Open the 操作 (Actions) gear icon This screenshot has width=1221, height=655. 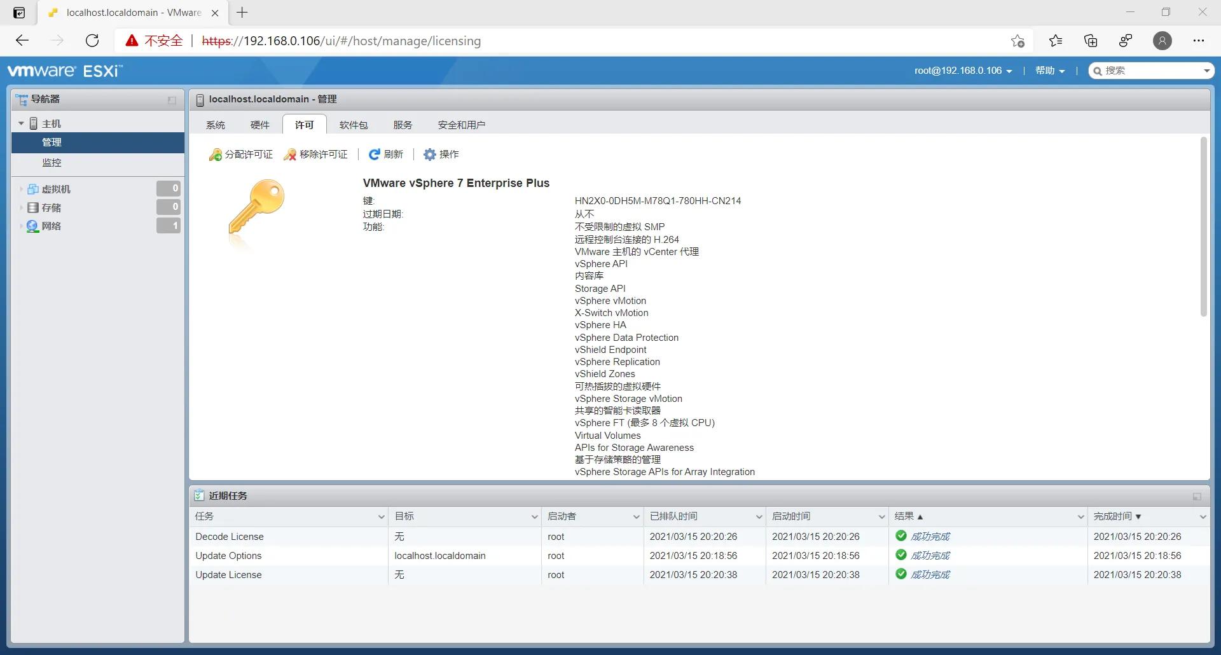(x=430, y=154)
